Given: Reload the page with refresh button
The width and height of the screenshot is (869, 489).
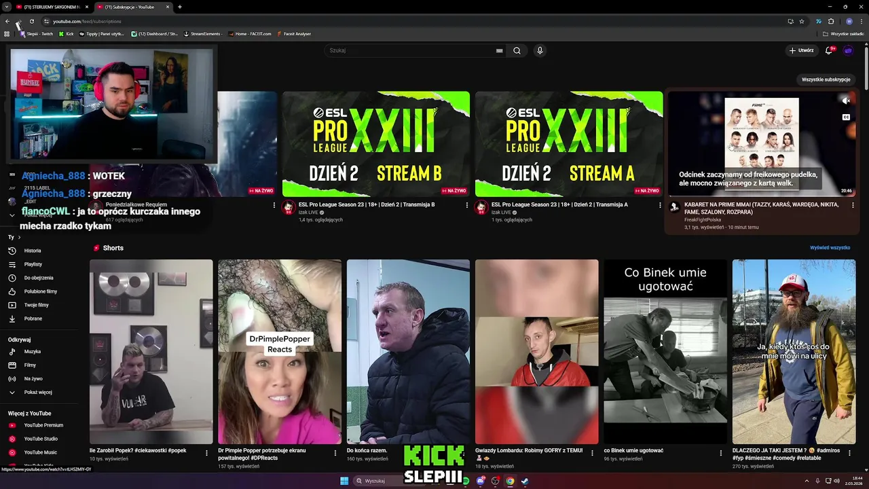Looking at the screenshot, I should point(31,21).
